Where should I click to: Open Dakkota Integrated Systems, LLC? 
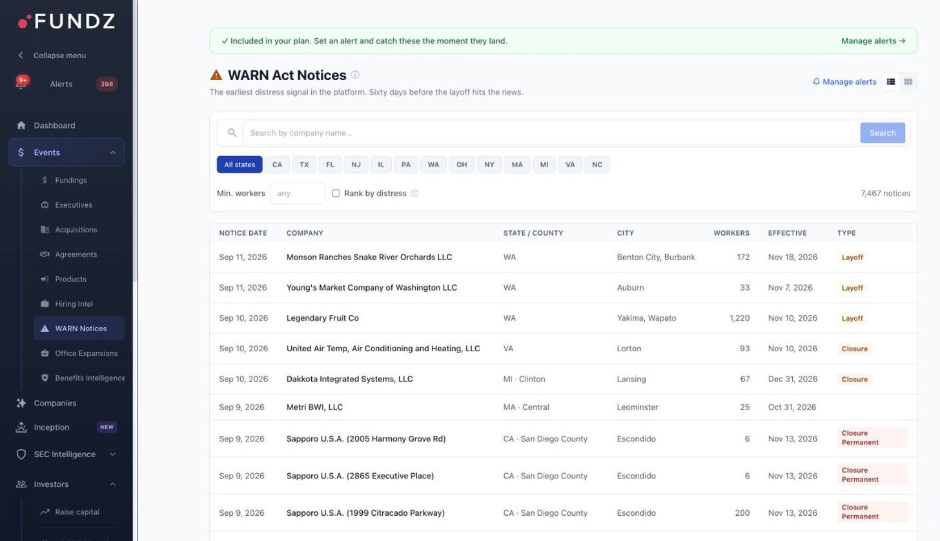[350, 379]
